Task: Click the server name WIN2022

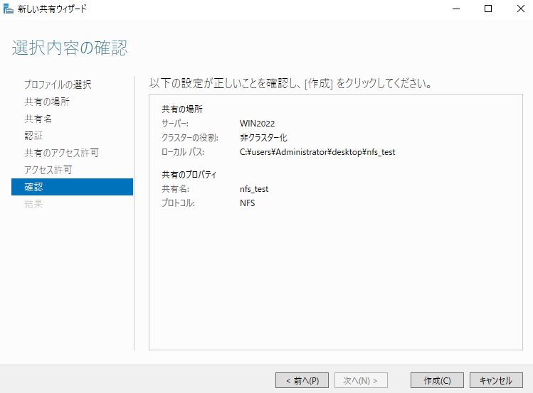Action: 257,124
